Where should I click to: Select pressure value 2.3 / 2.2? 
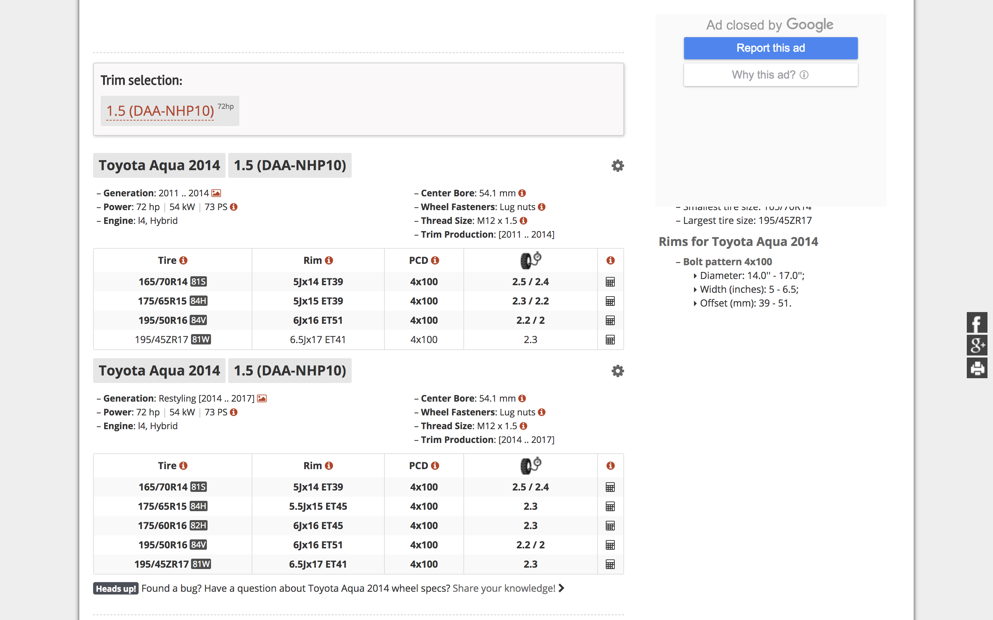click(x=531, y=301)
